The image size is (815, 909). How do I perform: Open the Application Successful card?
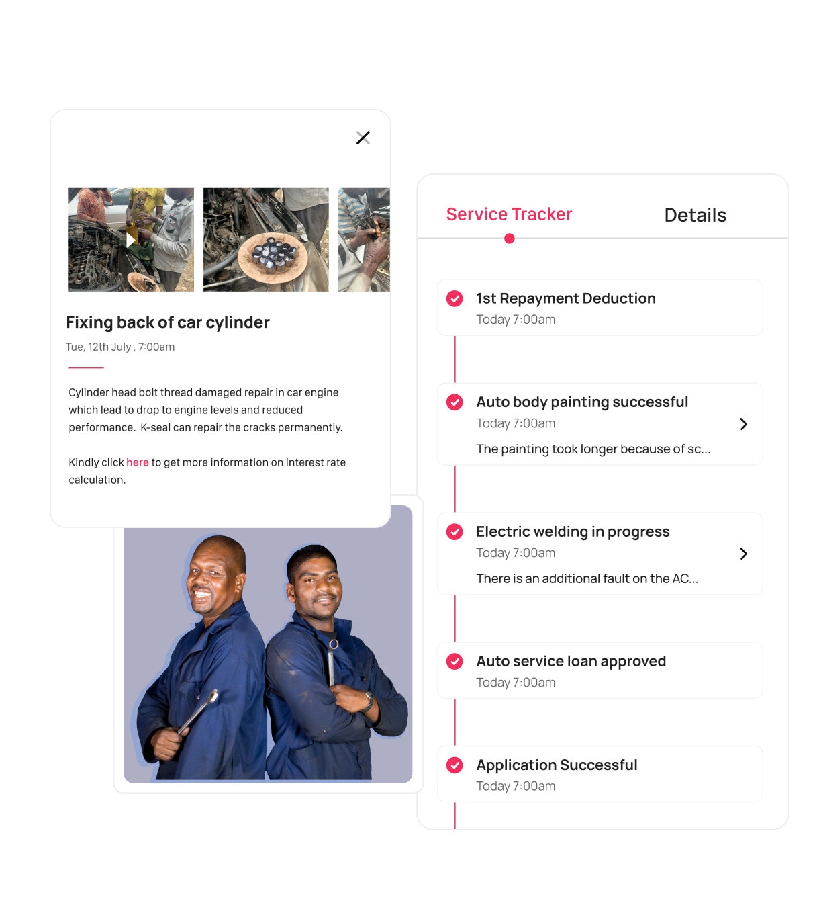(x=600, y=774)
